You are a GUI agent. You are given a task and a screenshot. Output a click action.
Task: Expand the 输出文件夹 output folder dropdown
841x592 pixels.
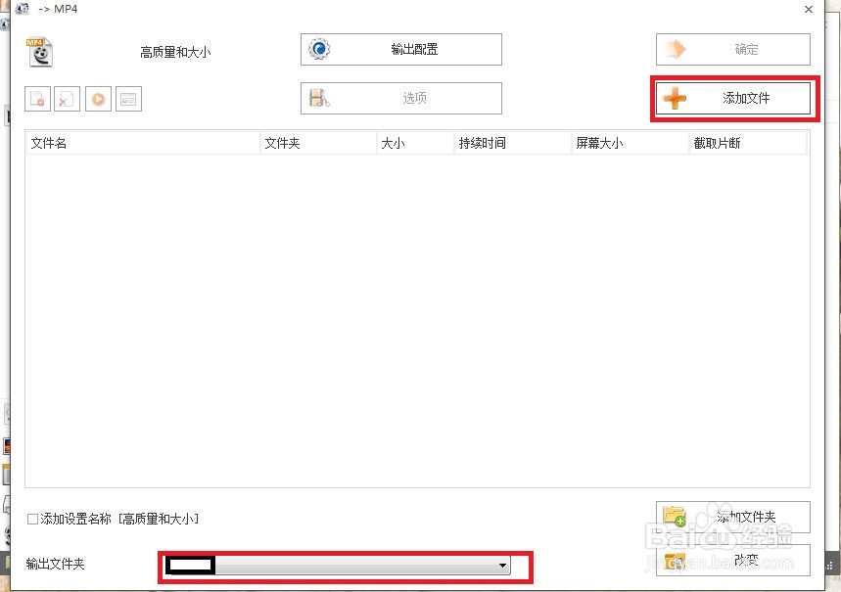[502, 566]
